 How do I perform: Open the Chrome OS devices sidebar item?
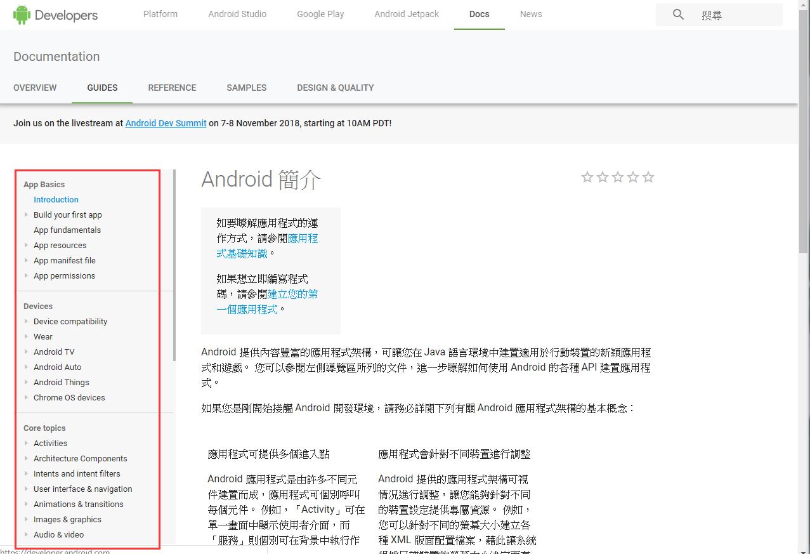tap(69, 397)
